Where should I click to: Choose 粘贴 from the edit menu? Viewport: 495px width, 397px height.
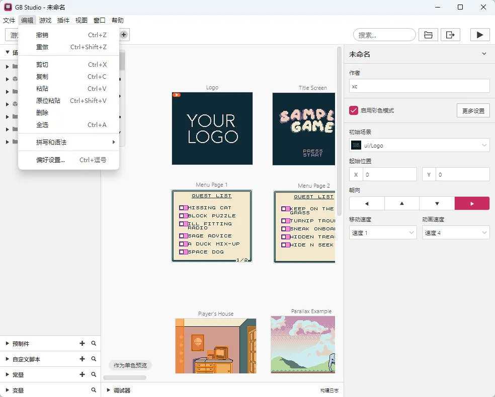click(68, 88)
